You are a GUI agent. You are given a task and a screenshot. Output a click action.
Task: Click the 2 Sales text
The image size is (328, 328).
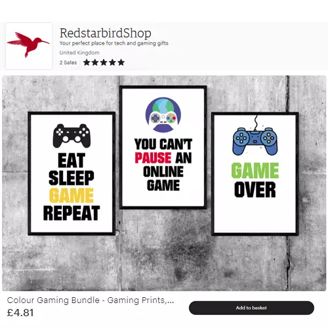coord(68,62)
